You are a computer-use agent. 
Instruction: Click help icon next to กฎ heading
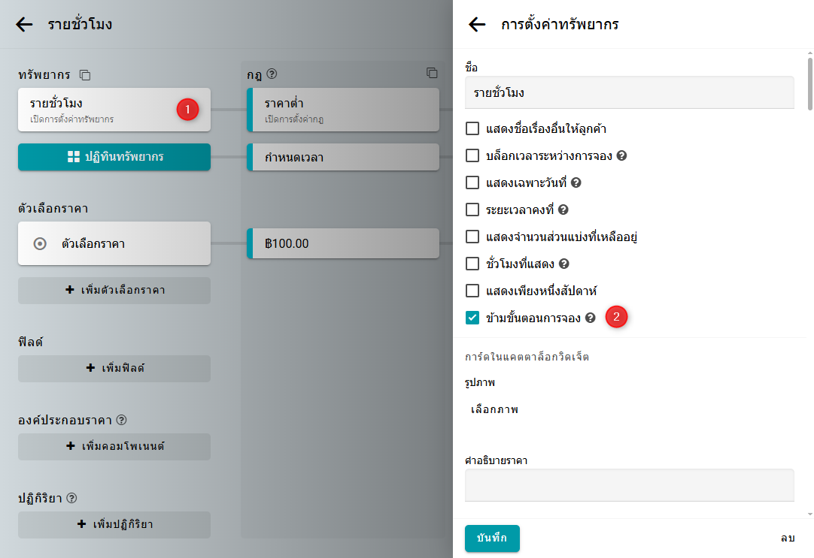click(272, 74)
